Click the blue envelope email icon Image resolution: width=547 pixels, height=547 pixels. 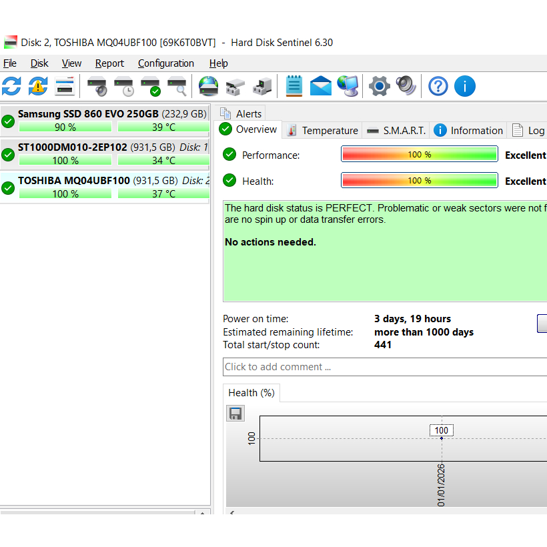(x=321, y=86)
